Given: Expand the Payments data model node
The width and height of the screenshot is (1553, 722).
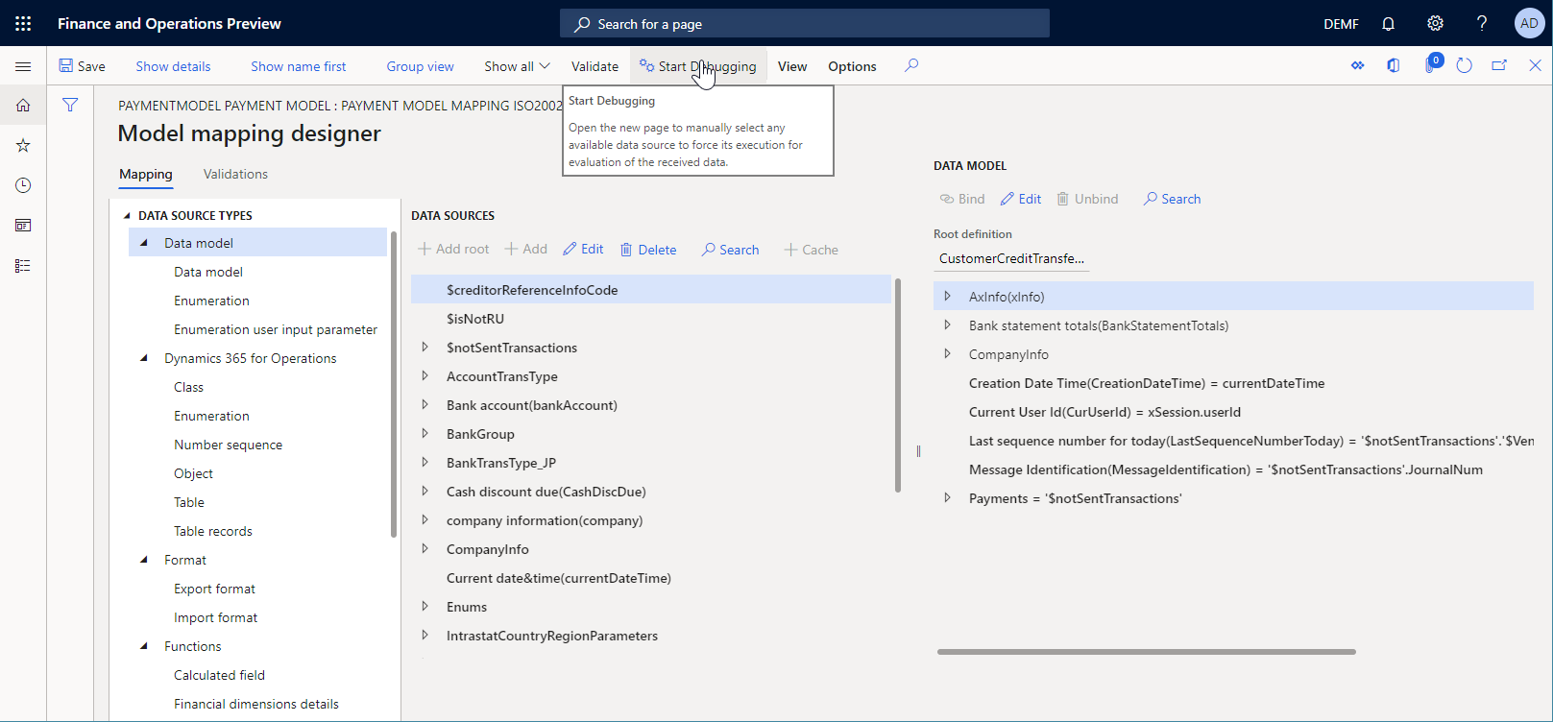Looking at the screenshot, I should click(947, 498).
